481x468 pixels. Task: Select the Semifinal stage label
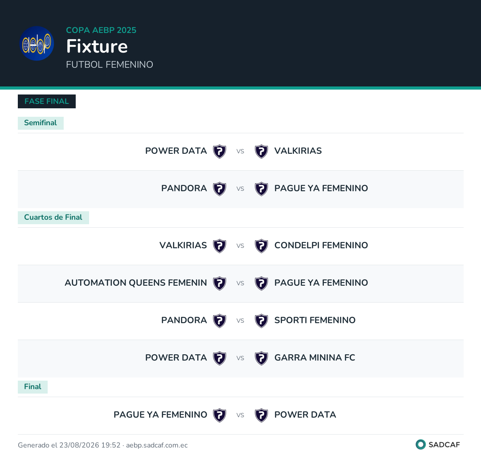[x=41, y=123]
